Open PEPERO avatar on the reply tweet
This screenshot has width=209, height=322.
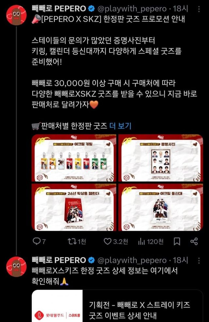click(16, 267)
